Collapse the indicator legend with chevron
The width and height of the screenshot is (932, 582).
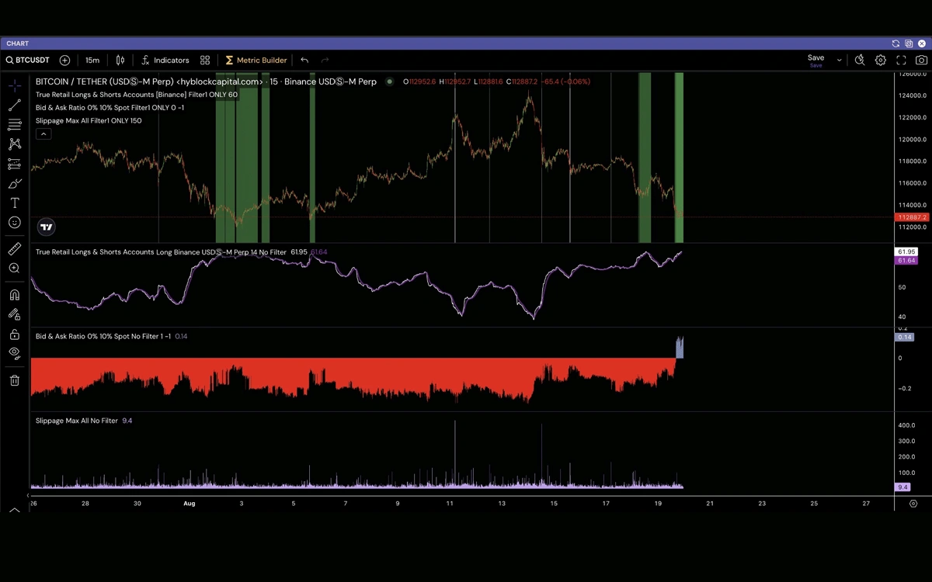click(x=43, y=134)
